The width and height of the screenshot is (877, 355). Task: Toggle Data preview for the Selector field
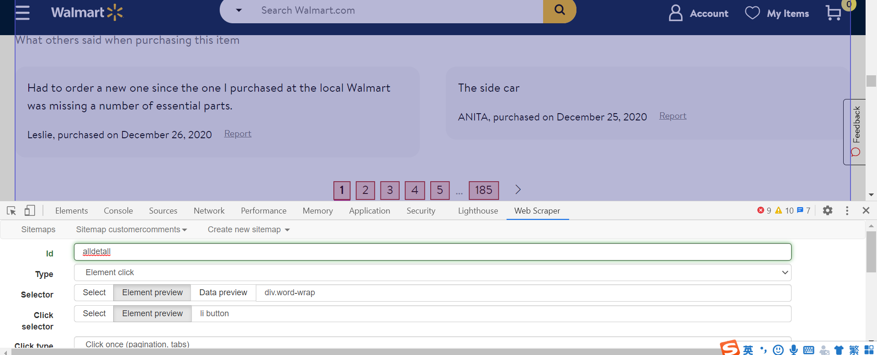223,292
